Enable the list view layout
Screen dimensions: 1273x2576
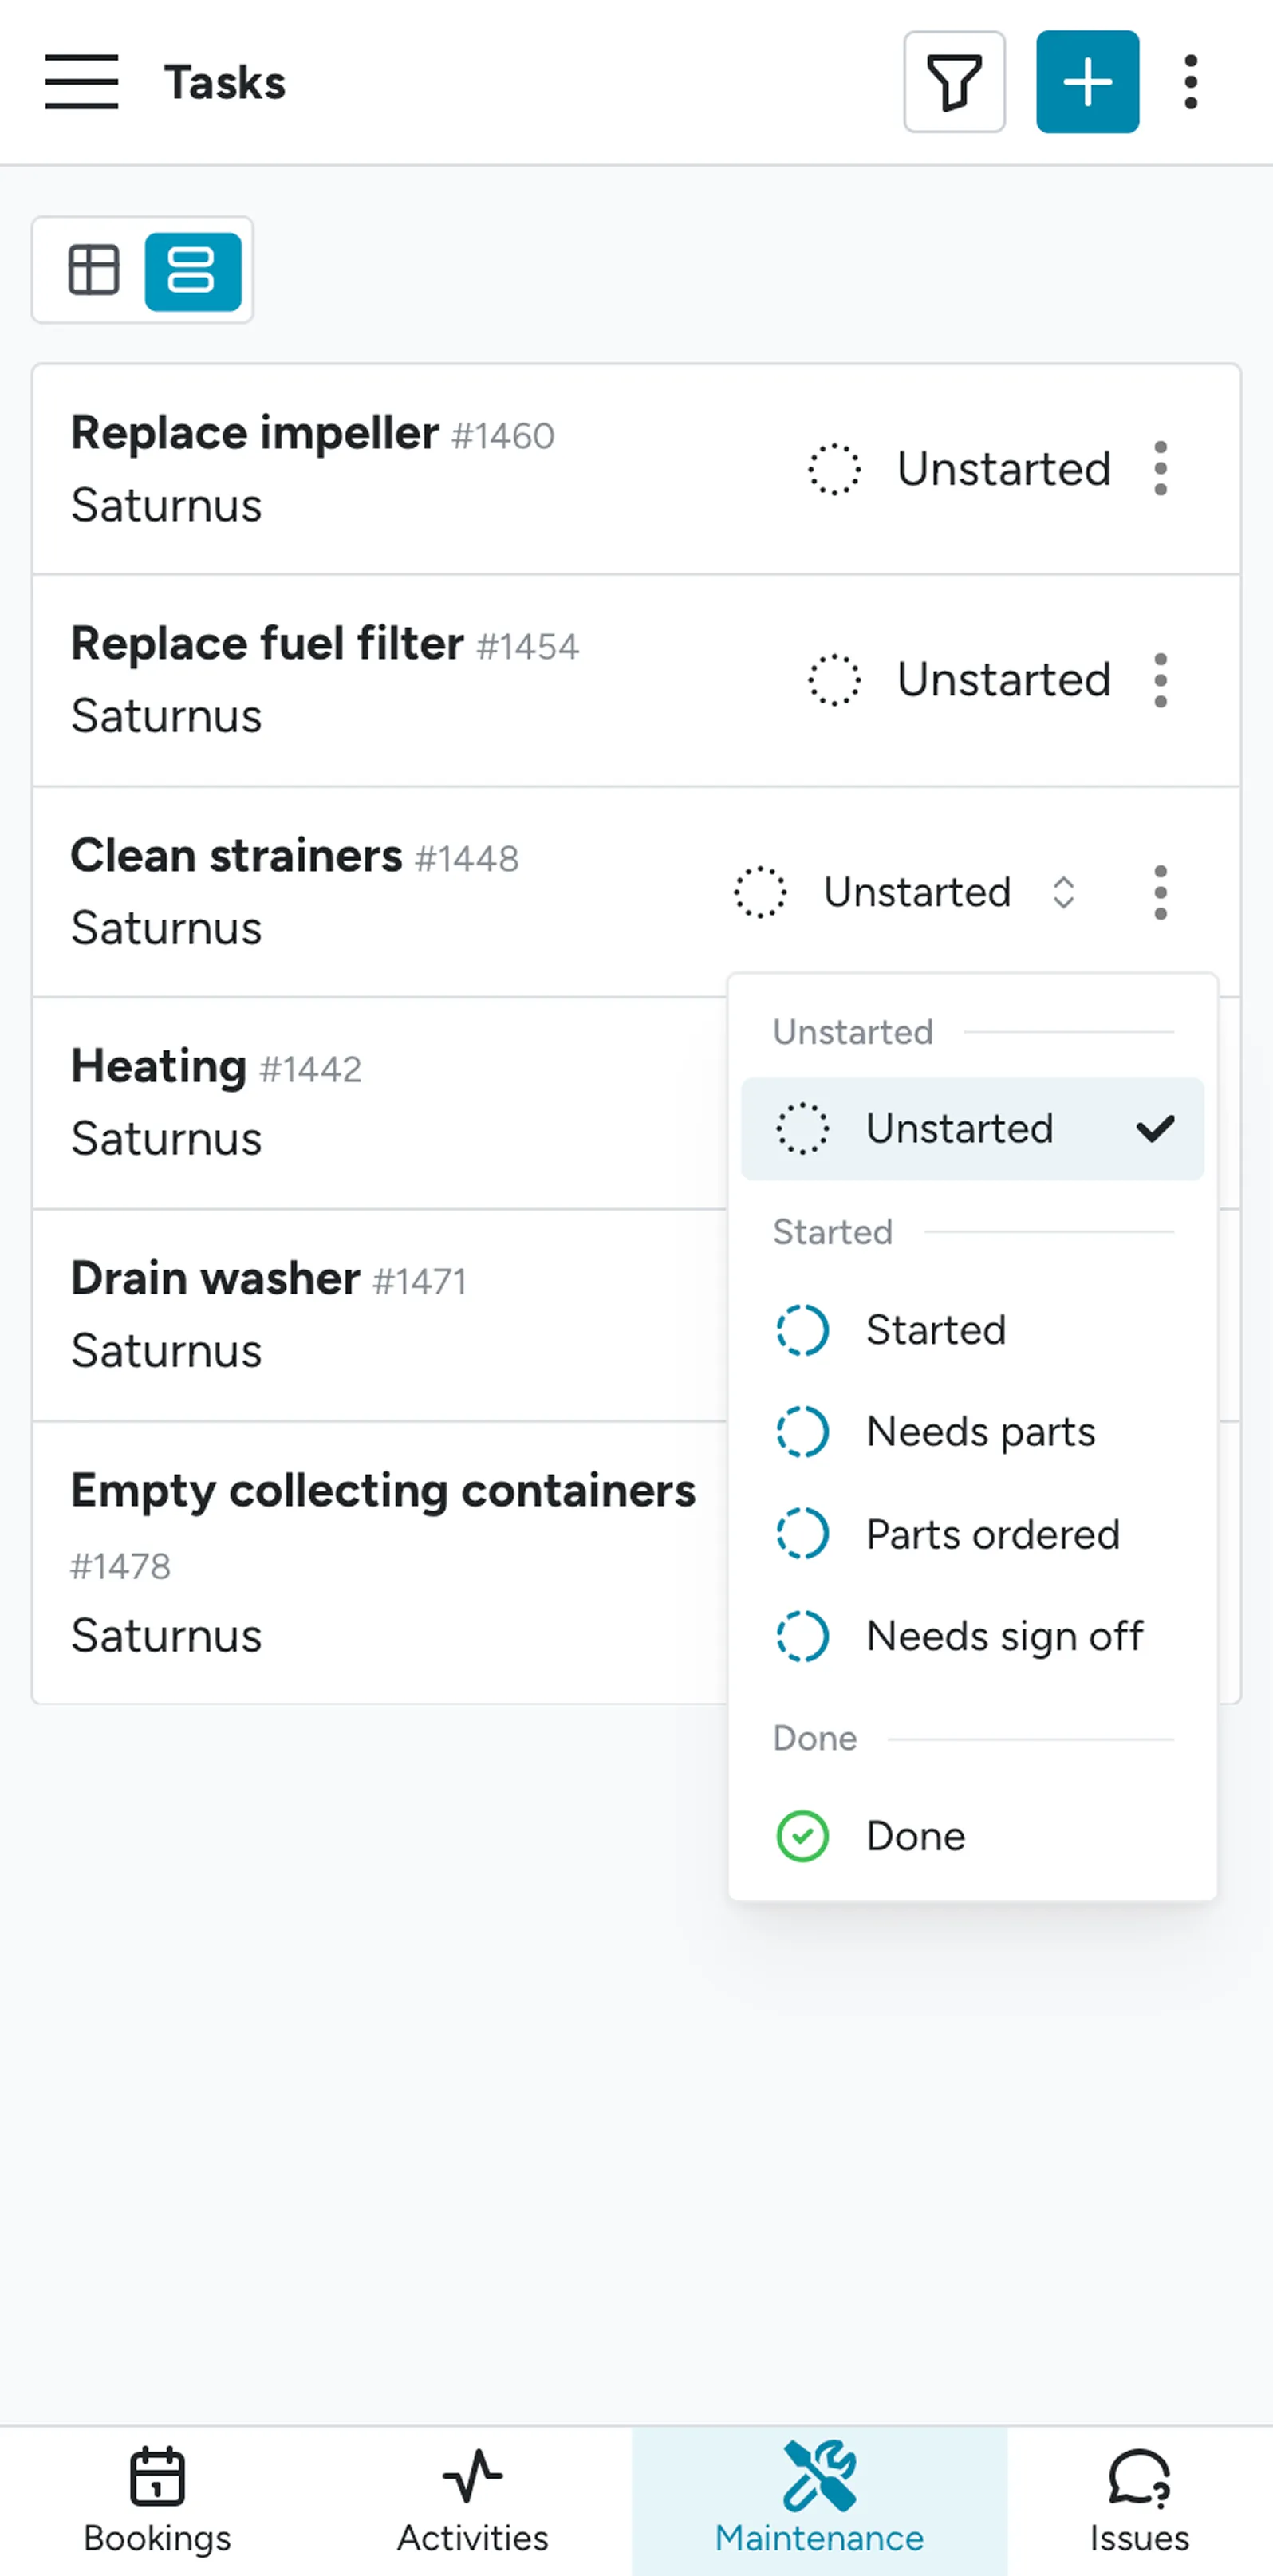coord(192,270)
